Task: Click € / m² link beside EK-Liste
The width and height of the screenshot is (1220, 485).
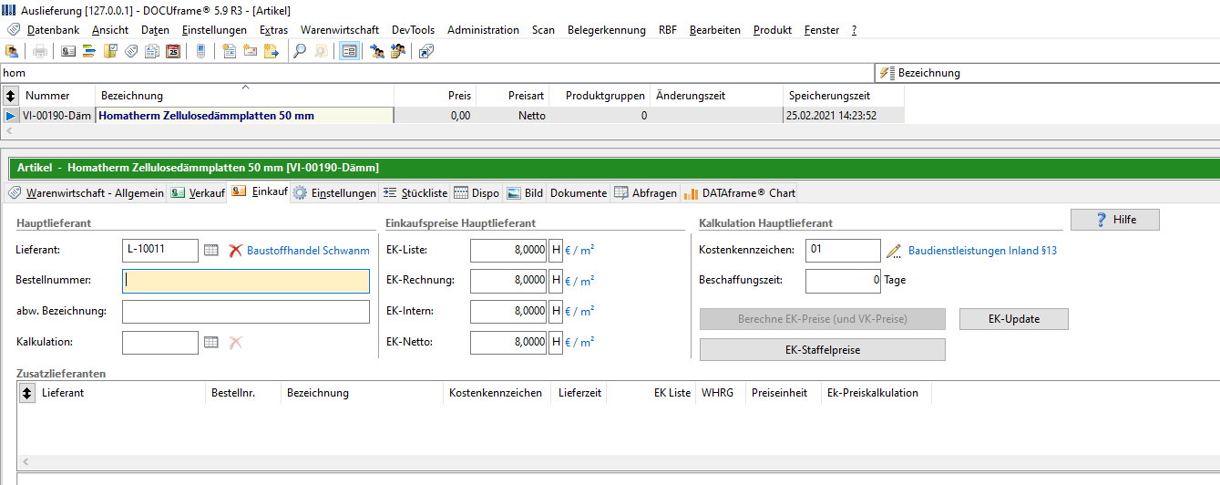Action: pos(580,249)
